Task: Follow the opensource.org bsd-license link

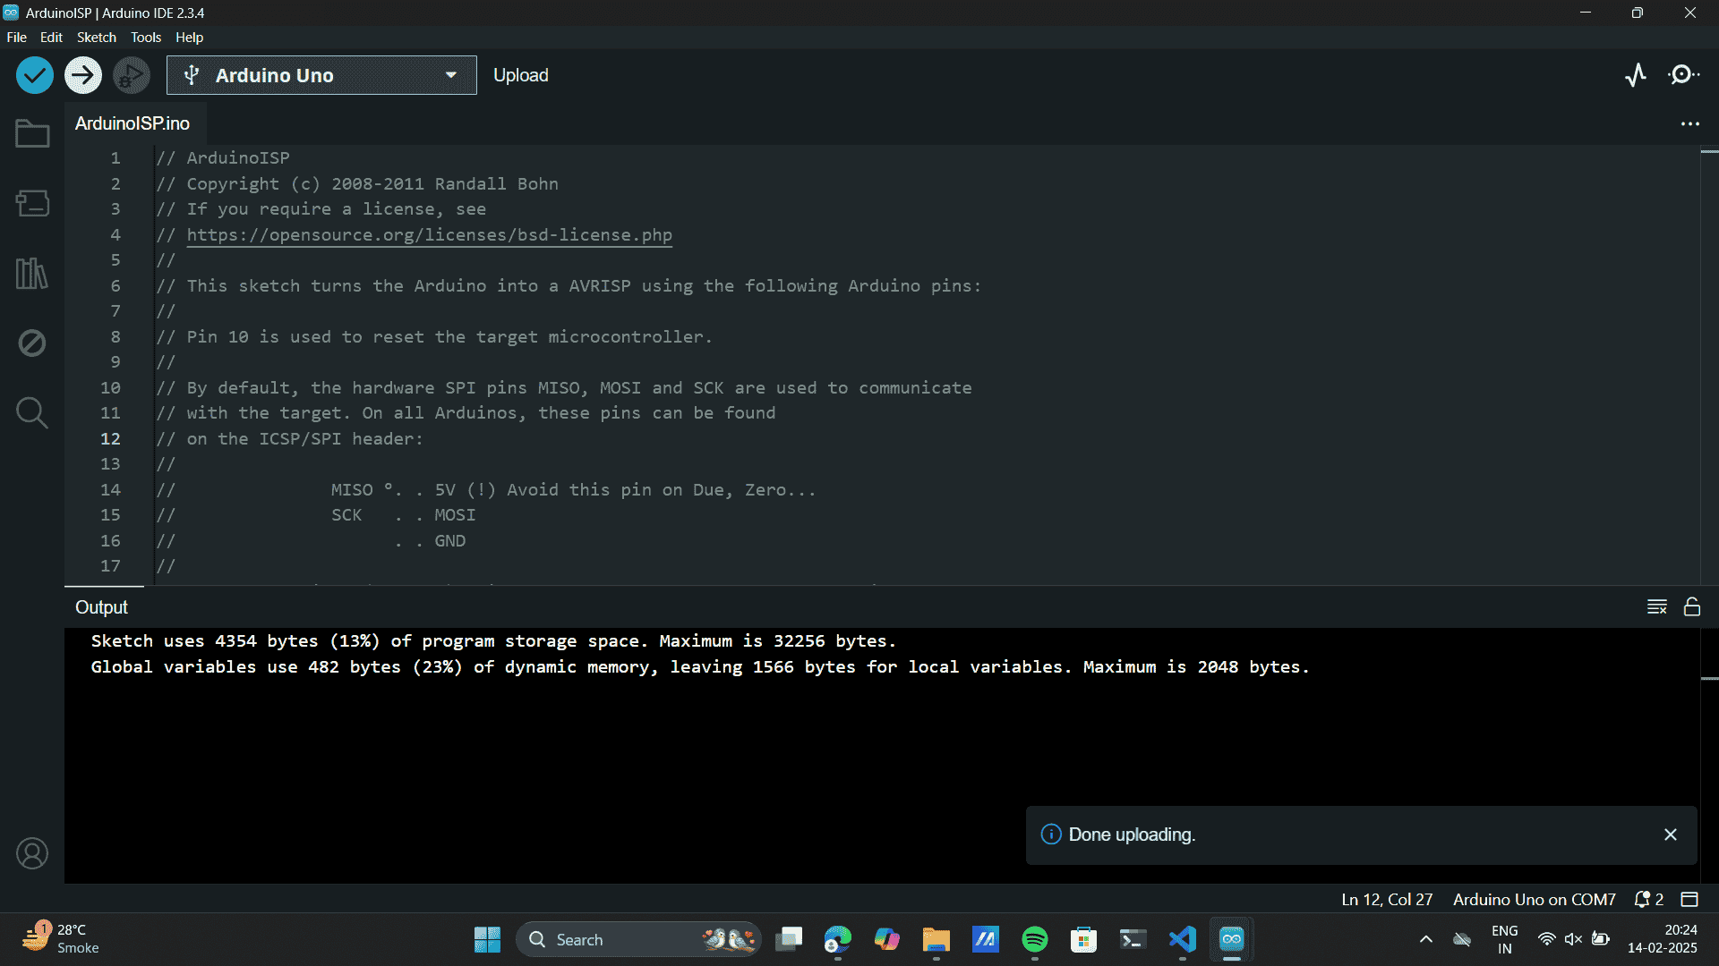Action: [430, 234]
